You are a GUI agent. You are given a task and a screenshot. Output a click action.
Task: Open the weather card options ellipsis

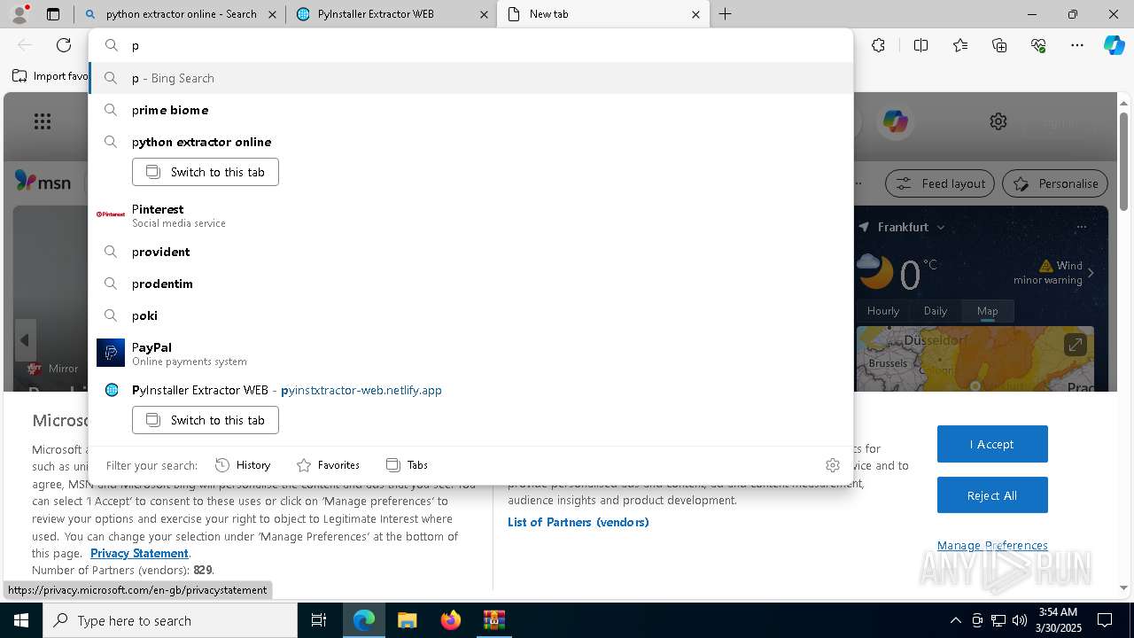pos(1081,227)
